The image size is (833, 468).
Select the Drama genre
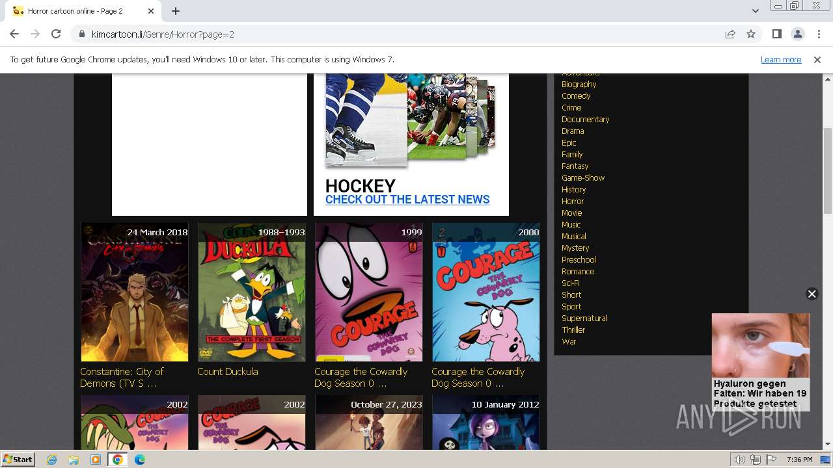click(573, 131)
